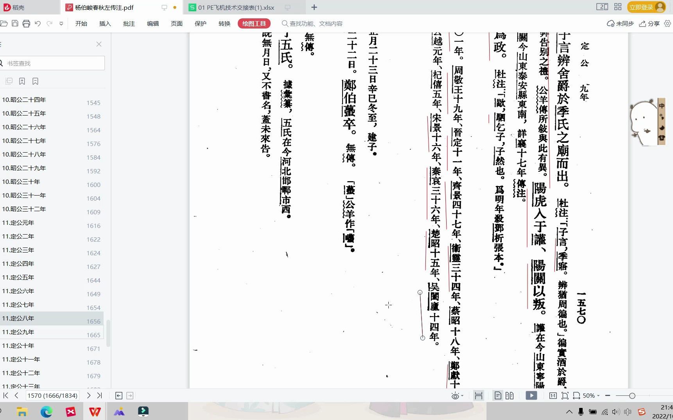The width and height of the screenshot is (673, 420).
Task: Select the highlighted bookmark 11.定公八年
Action: (52, 319)
